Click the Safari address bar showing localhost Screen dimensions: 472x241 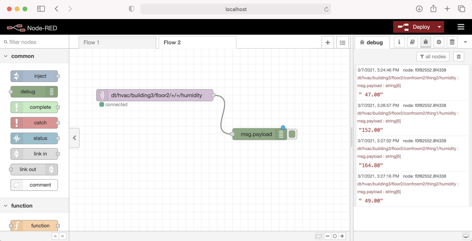(x=236, y=9)
